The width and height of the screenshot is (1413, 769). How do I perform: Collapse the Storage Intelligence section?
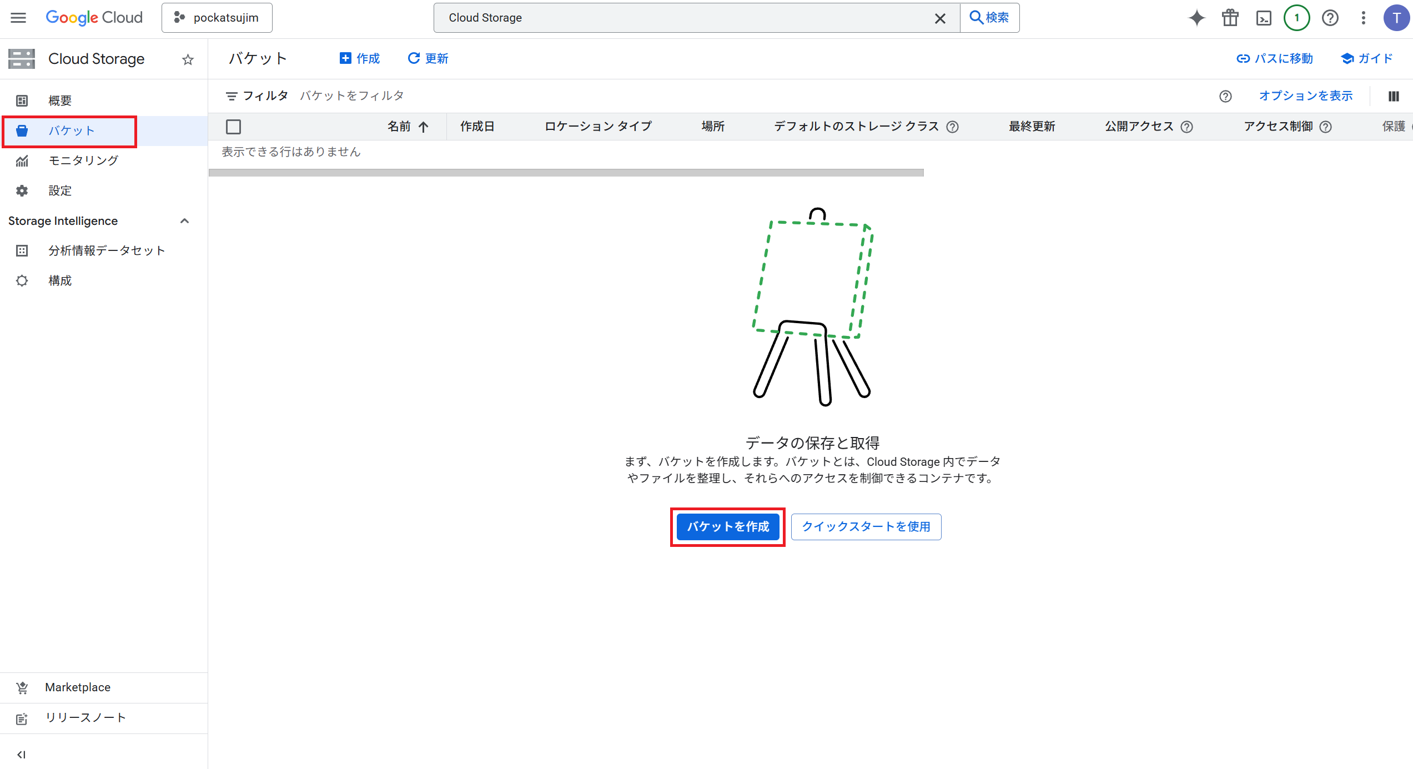[x=185, y=221]
